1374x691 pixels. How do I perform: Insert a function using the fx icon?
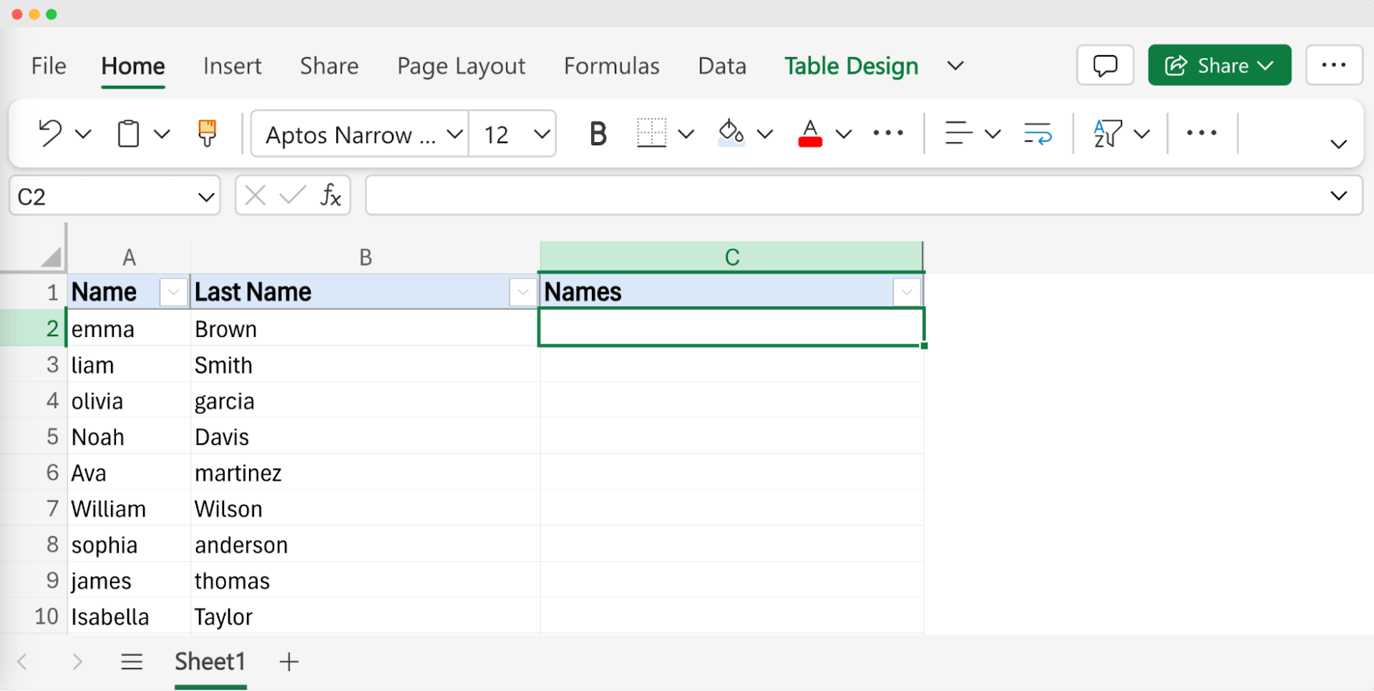tap(330, 195)
